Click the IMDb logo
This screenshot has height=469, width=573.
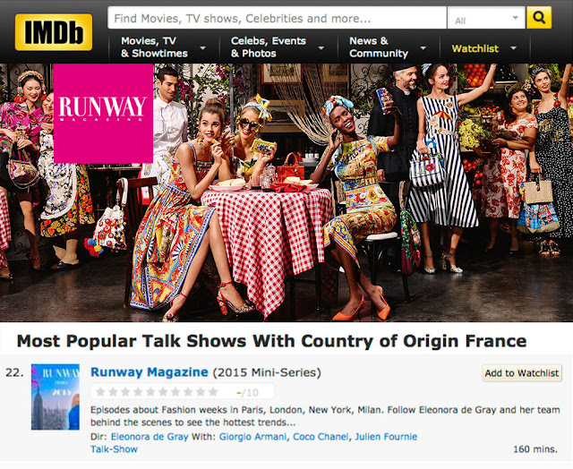(54, 32)
